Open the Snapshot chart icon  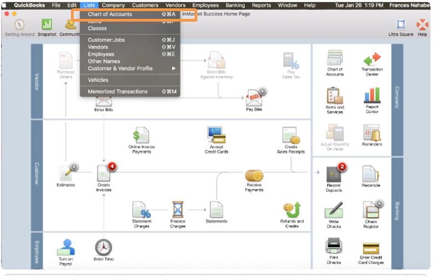tap(47, 24)
